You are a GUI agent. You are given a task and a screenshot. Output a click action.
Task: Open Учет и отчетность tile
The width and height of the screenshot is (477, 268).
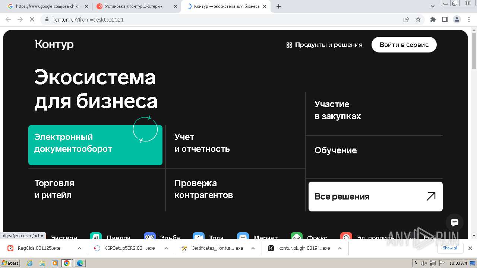[236, 145]
